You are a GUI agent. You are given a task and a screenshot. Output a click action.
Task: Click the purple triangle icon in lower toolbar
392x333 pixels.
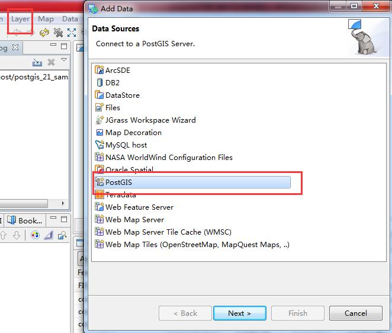pyautogui.click(x=49, y=235)
